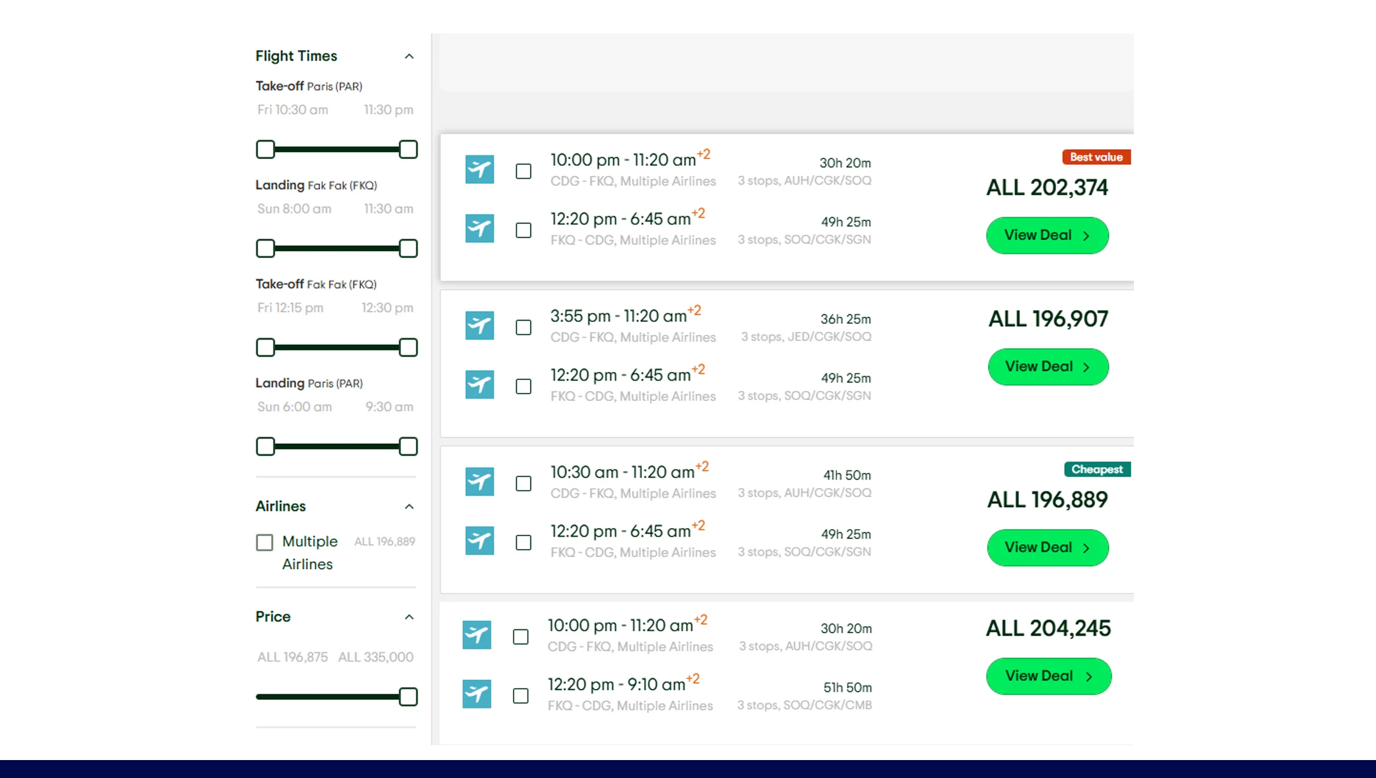
Task: Click the 3 stops, SOQ/CGK/CMB text
Action: pyautogui.click(x=804, y=705)
